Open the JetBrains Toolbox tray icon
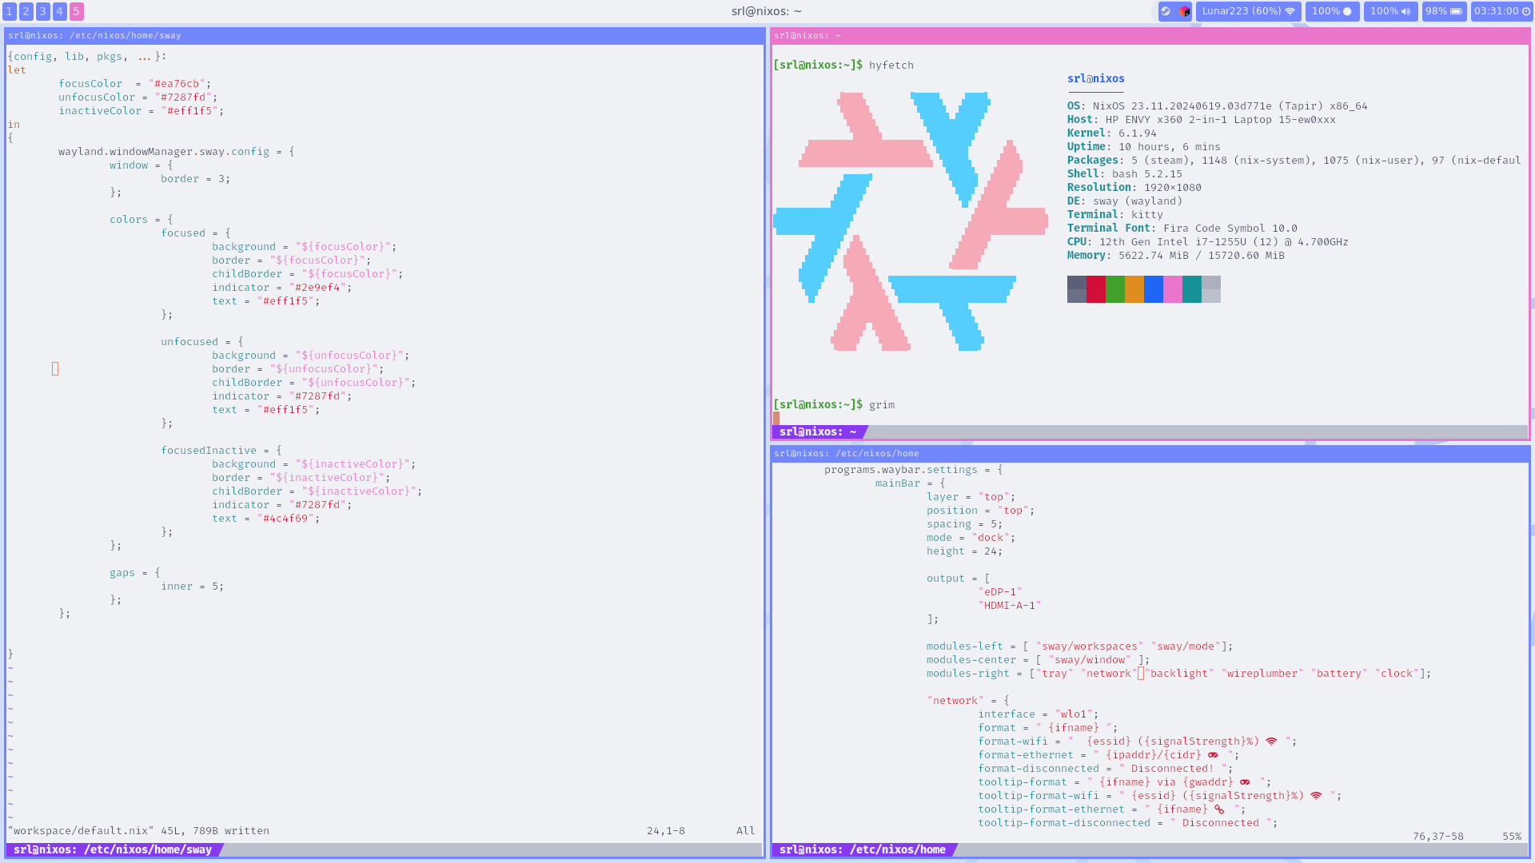The image size is (1535, 863). tap(1184, 11)
